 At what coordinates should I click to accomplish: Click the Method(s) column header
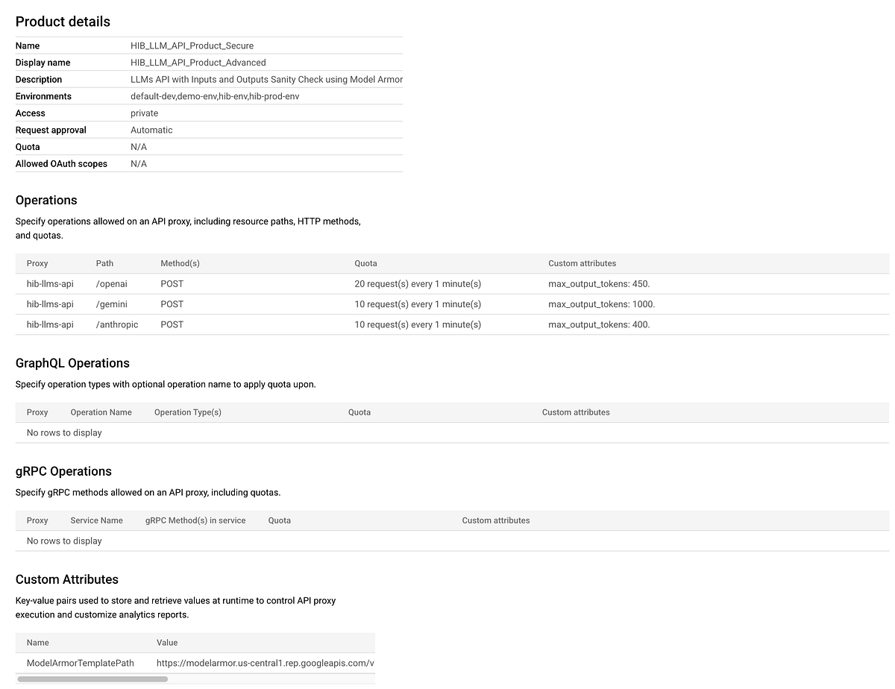tap(180, 263)
